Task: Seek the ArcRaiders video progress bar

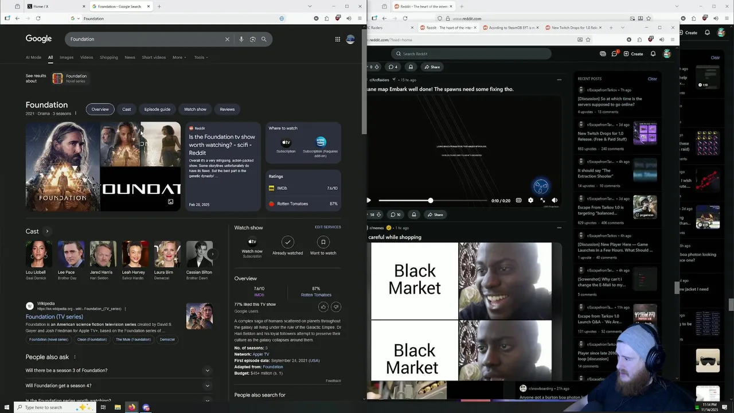Action: click(432, 200)
